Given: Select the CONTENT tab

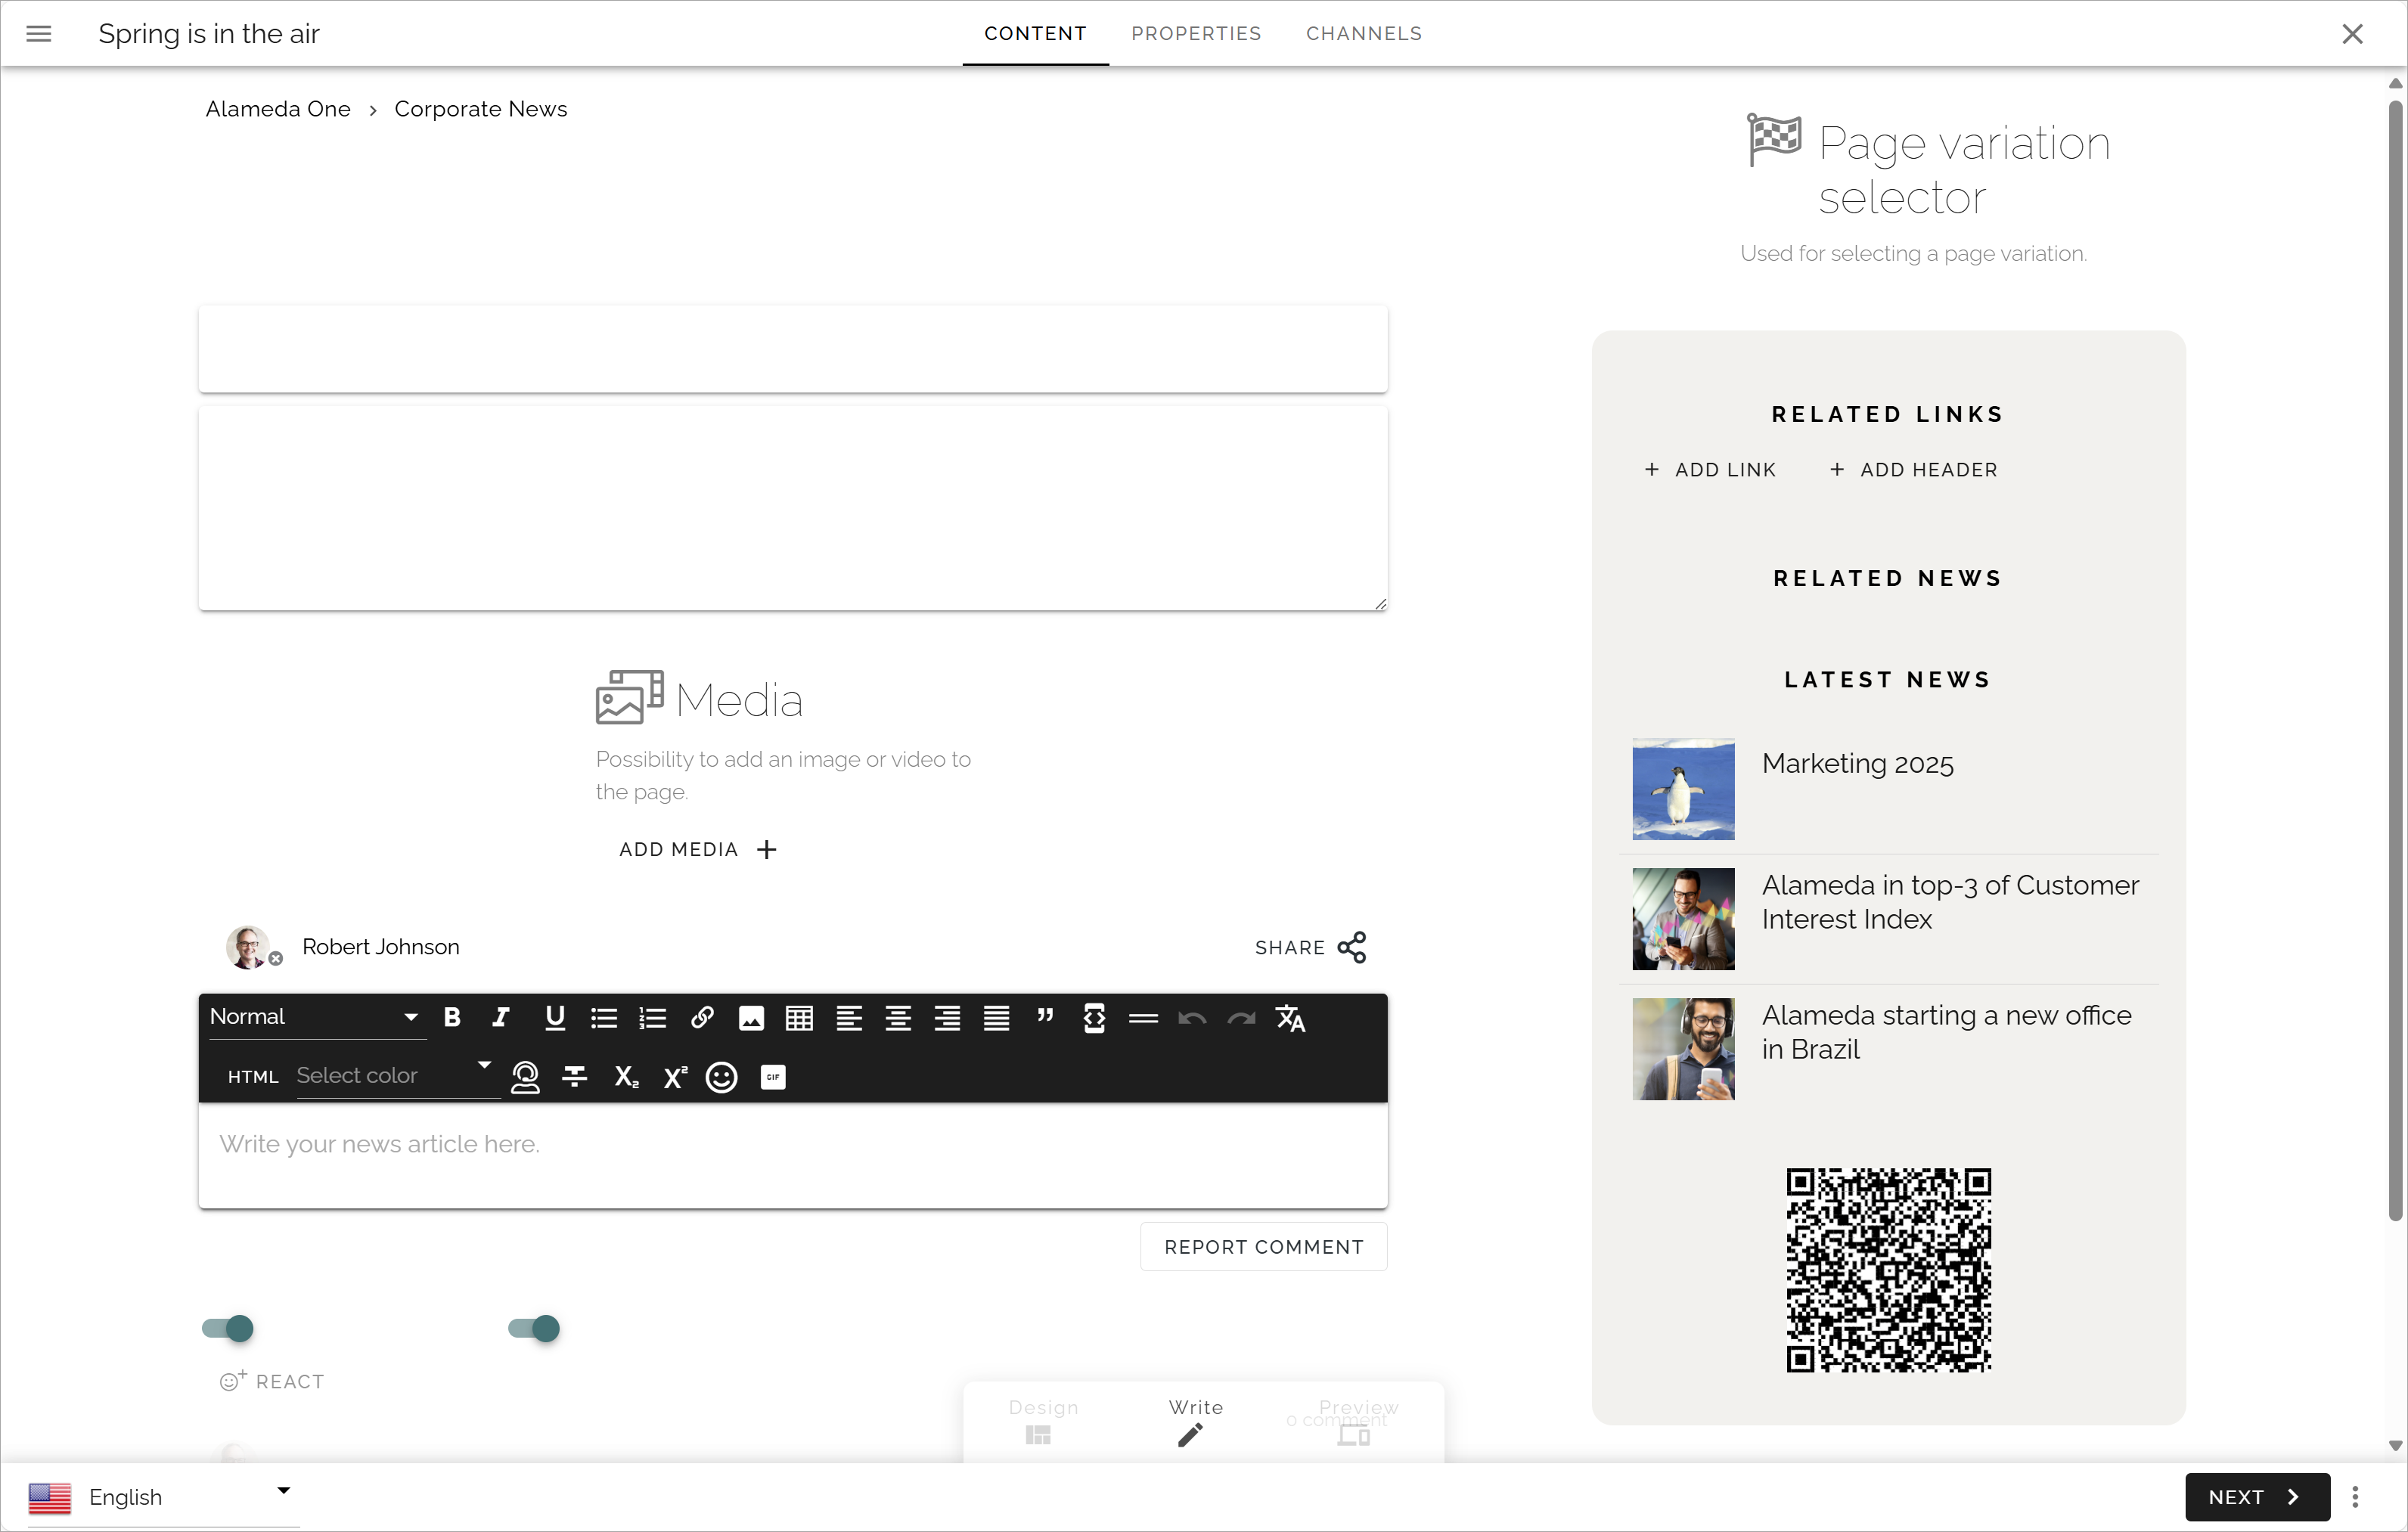Looking at the screenshot, I should 1035,33.
